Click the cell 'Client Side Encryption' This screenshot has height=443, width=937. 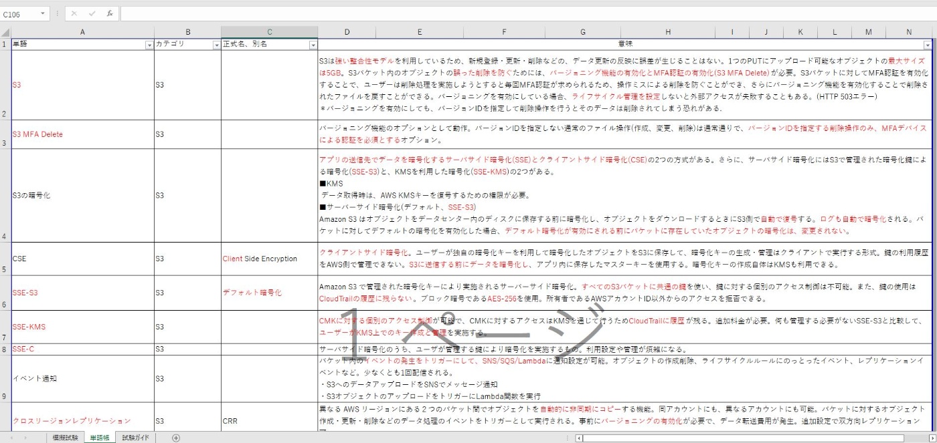pyautogui.click(x=270, y=259)
